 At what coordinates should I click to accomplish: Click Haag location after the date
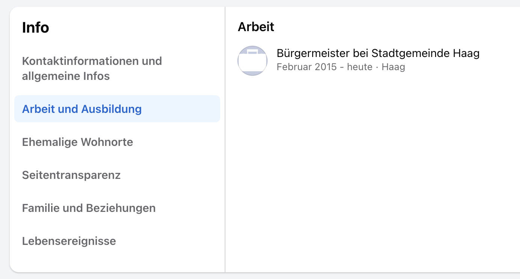(393, 67)
